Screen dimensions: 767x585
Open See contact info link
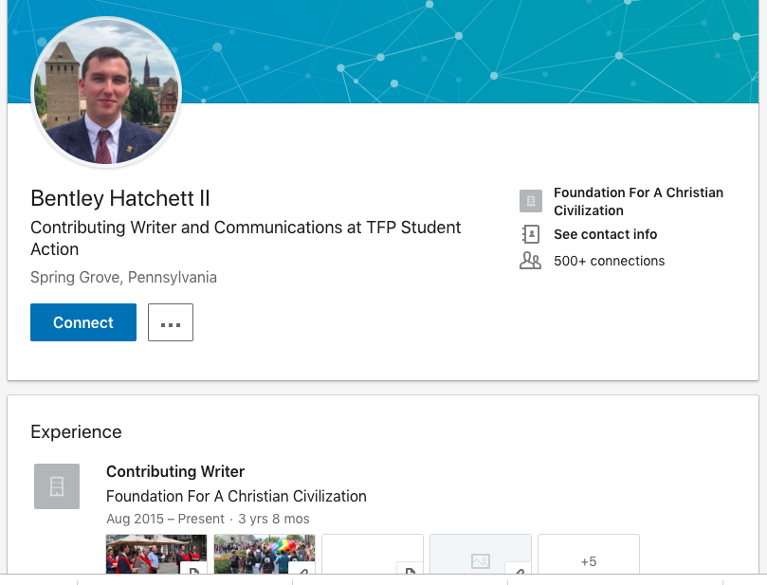click(x=605, y=234)
